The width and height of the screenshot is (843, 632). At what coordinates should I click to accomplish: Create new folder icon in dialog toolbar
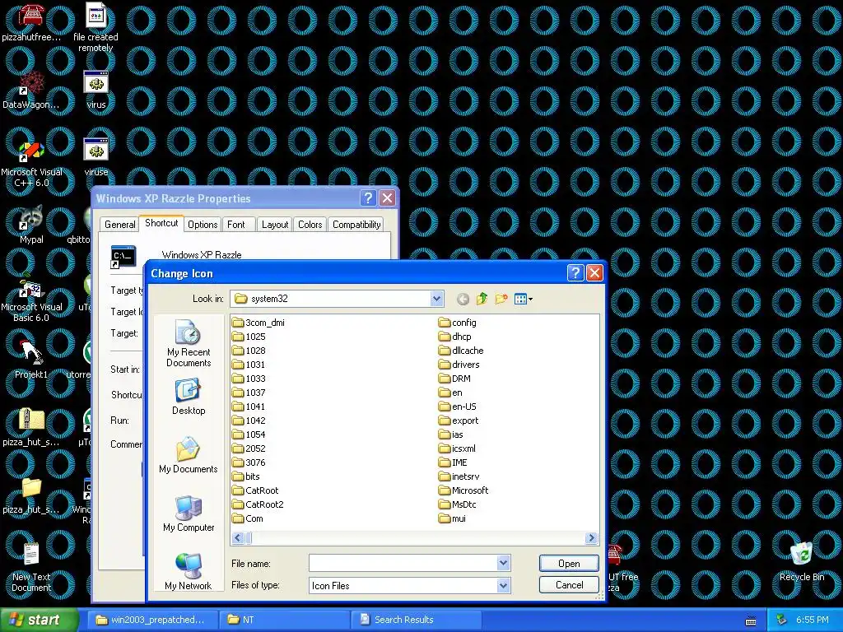click(x=501, y=299)
